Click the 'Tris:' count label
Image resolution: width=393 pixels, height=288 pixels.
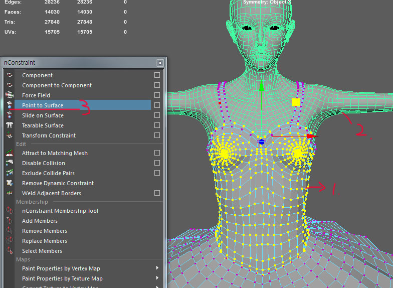(10, 22)
